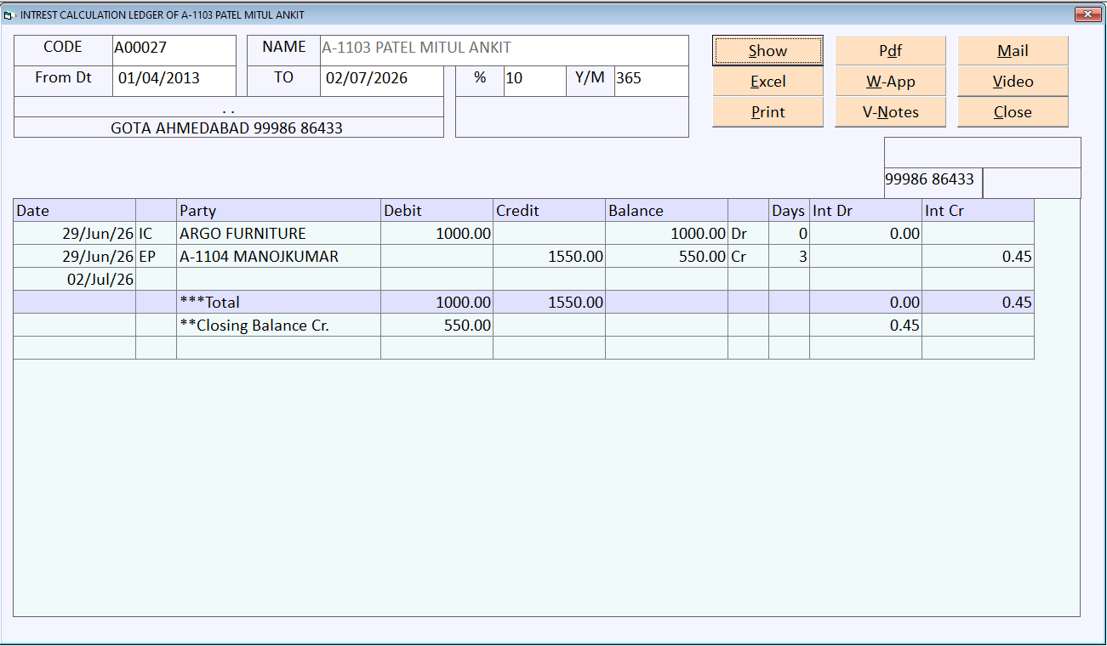The height and width of the screenshot is (646, 1107).
Task: Click balance 550.00 in MANOJKUMAR row
Action: 666,257
